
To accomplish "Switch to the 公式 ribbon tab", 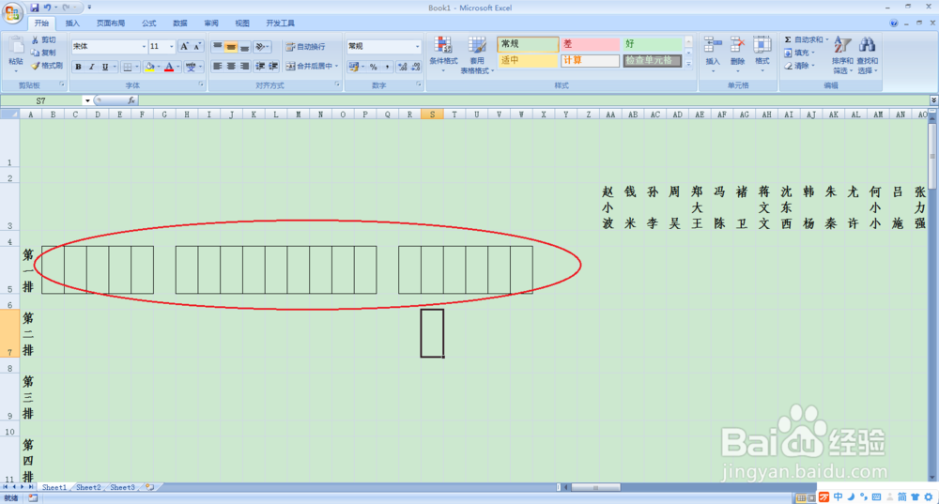I will point(148,23).
